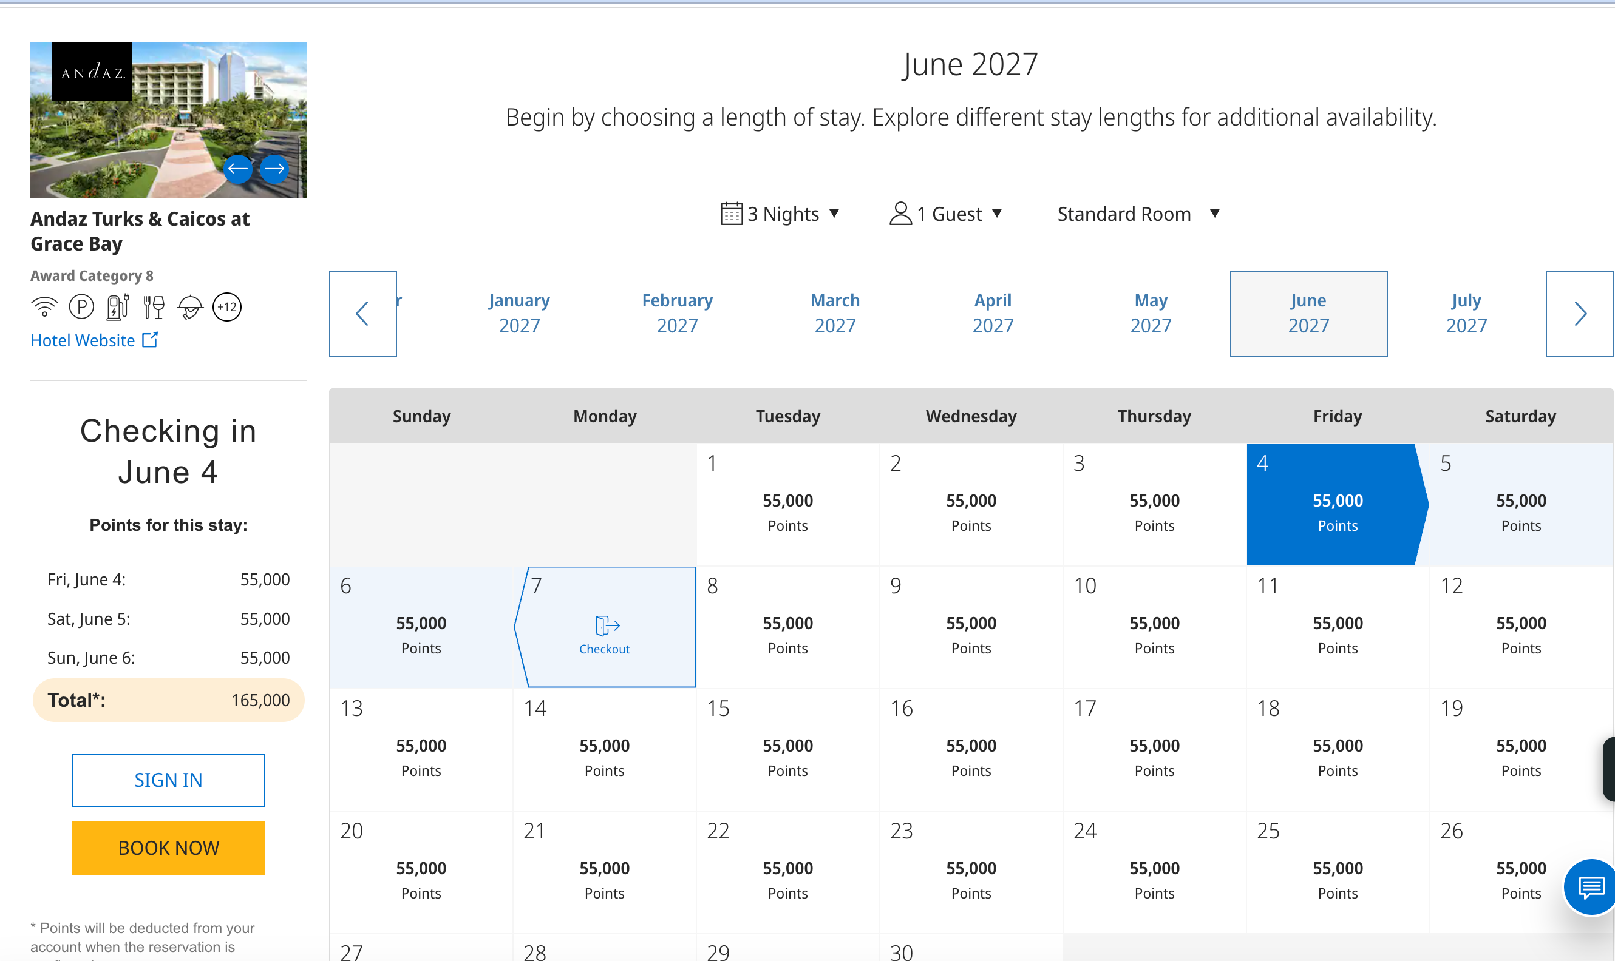Open the Standard Room type dropdown
The width and height of the screenshot is (1615, 961).
click(1138, 214)
